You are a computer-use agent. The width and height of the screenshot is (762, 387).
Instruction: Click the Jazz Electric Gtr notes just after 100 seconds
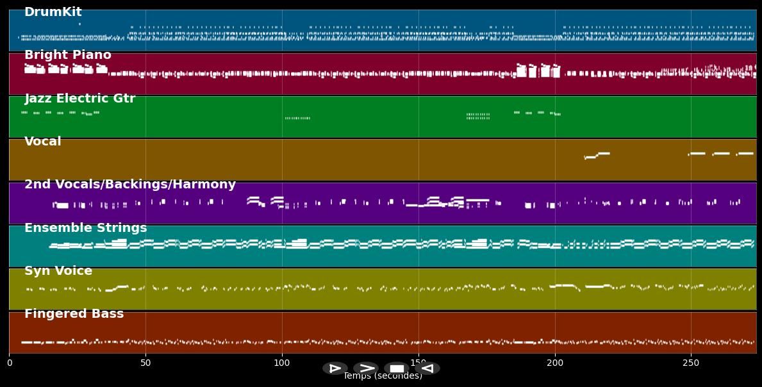(297, 118)
